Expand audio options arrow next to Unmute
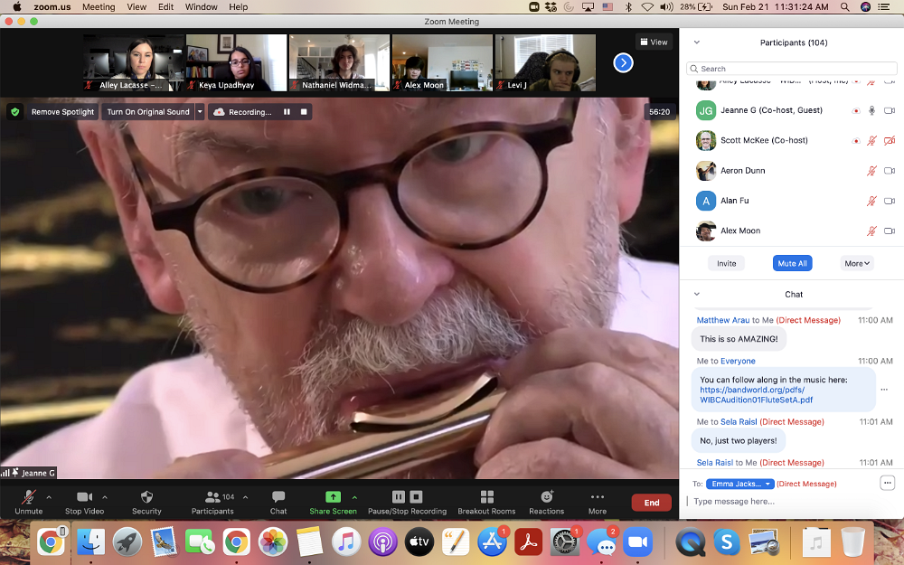The image size is (904, 565). pyautogui.click(x=49, y=497)
